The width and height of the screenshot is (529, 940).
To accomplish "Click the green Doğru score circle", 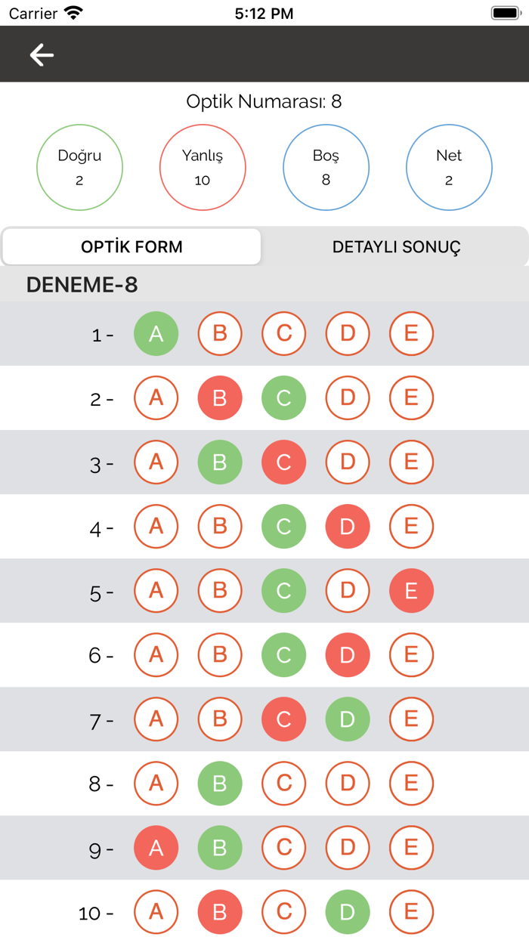I will (x=79, y=167).
